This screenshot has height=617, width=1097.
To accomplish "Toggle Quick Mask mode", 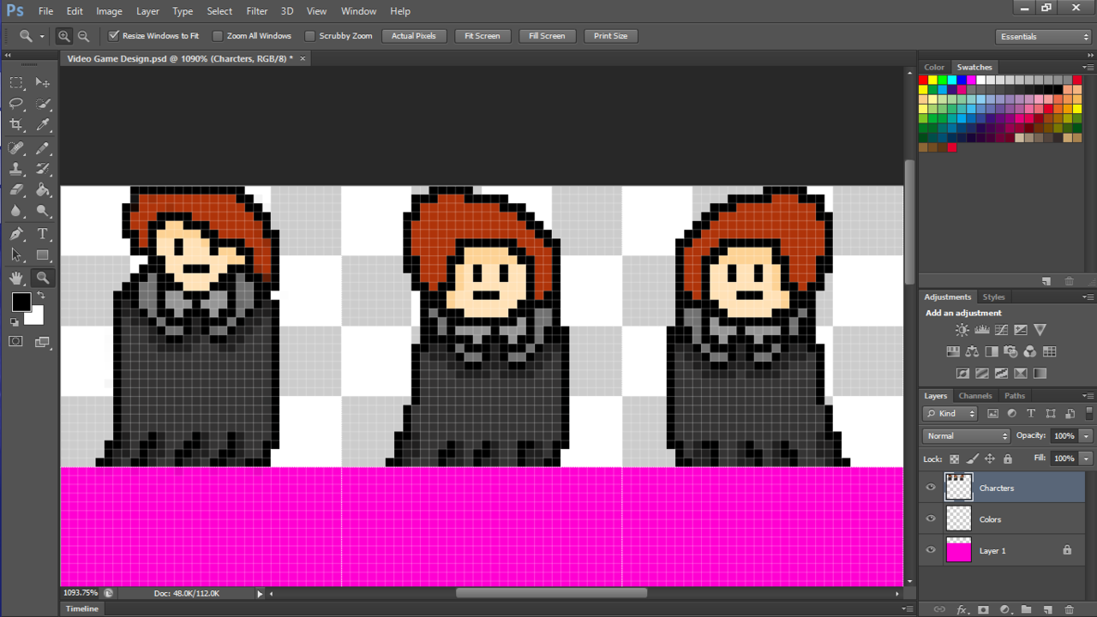I will 16,342.
